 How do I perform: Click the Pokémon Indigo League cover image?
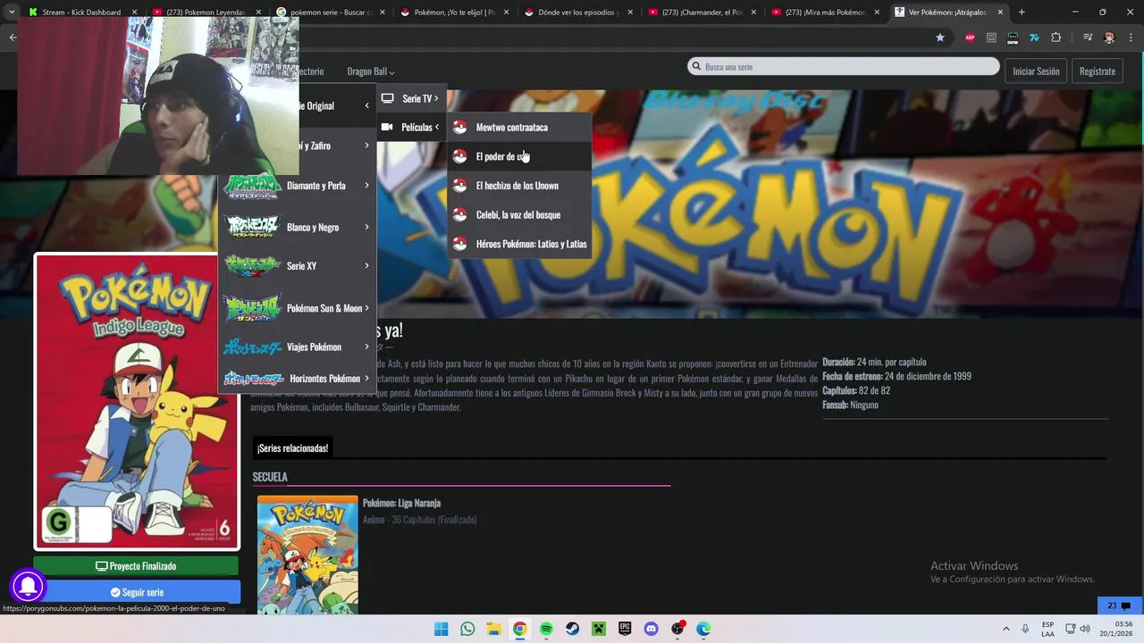tap(137, 402)
